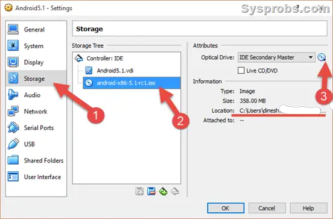The width and height of the screenshot is (333, 219).
Task: Select android-x86-5.1-rc1.iso entry
Action: tap(132, 83)
